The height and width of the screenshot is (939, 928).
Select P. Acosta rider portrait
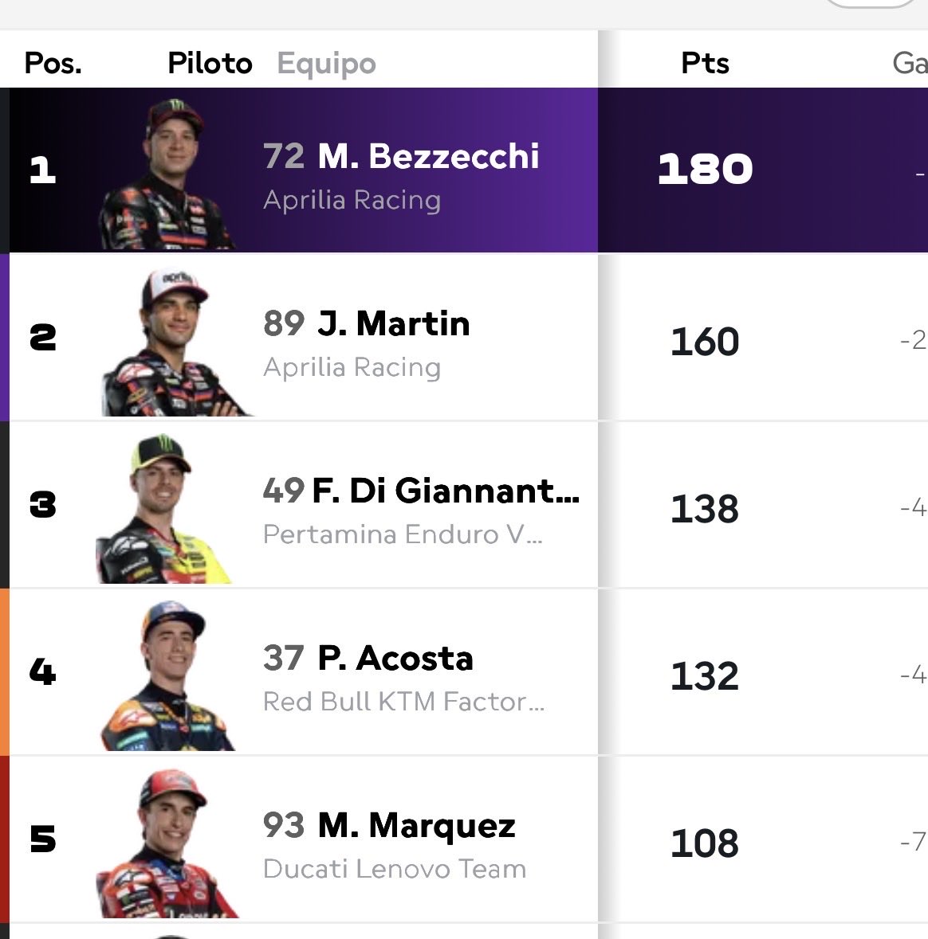pyautogui.click(x=168, y=675)
